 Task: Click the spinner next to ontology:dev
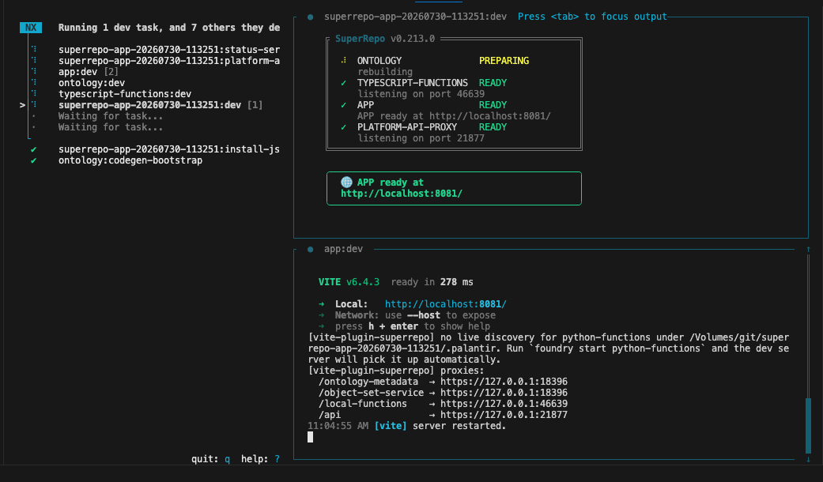click(x=33, y=83)
